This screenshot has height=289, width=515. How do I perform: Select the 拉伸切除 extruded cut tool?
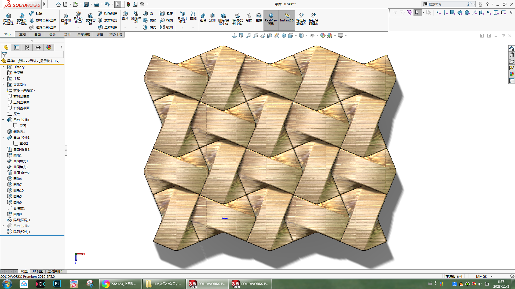coord(66,19)
